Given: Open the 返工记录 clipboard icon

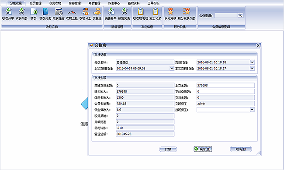Looking at the screenshot, I should pos(156,14).
